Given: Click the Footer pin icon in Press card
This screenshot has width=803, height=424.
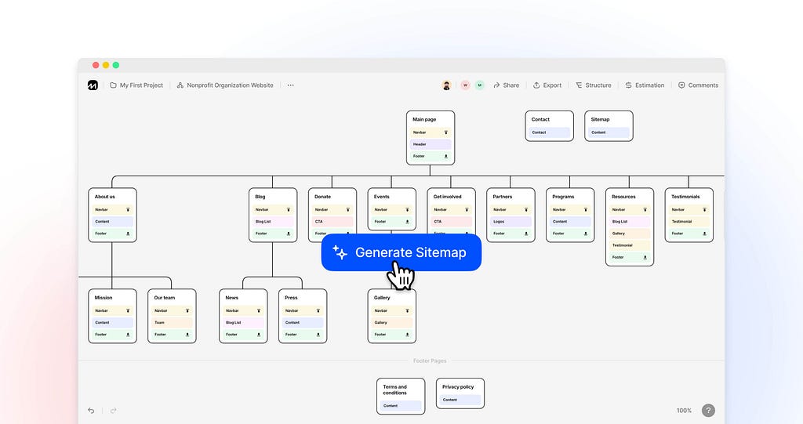Looking at the screenshot, I should [x=318, y=335].
